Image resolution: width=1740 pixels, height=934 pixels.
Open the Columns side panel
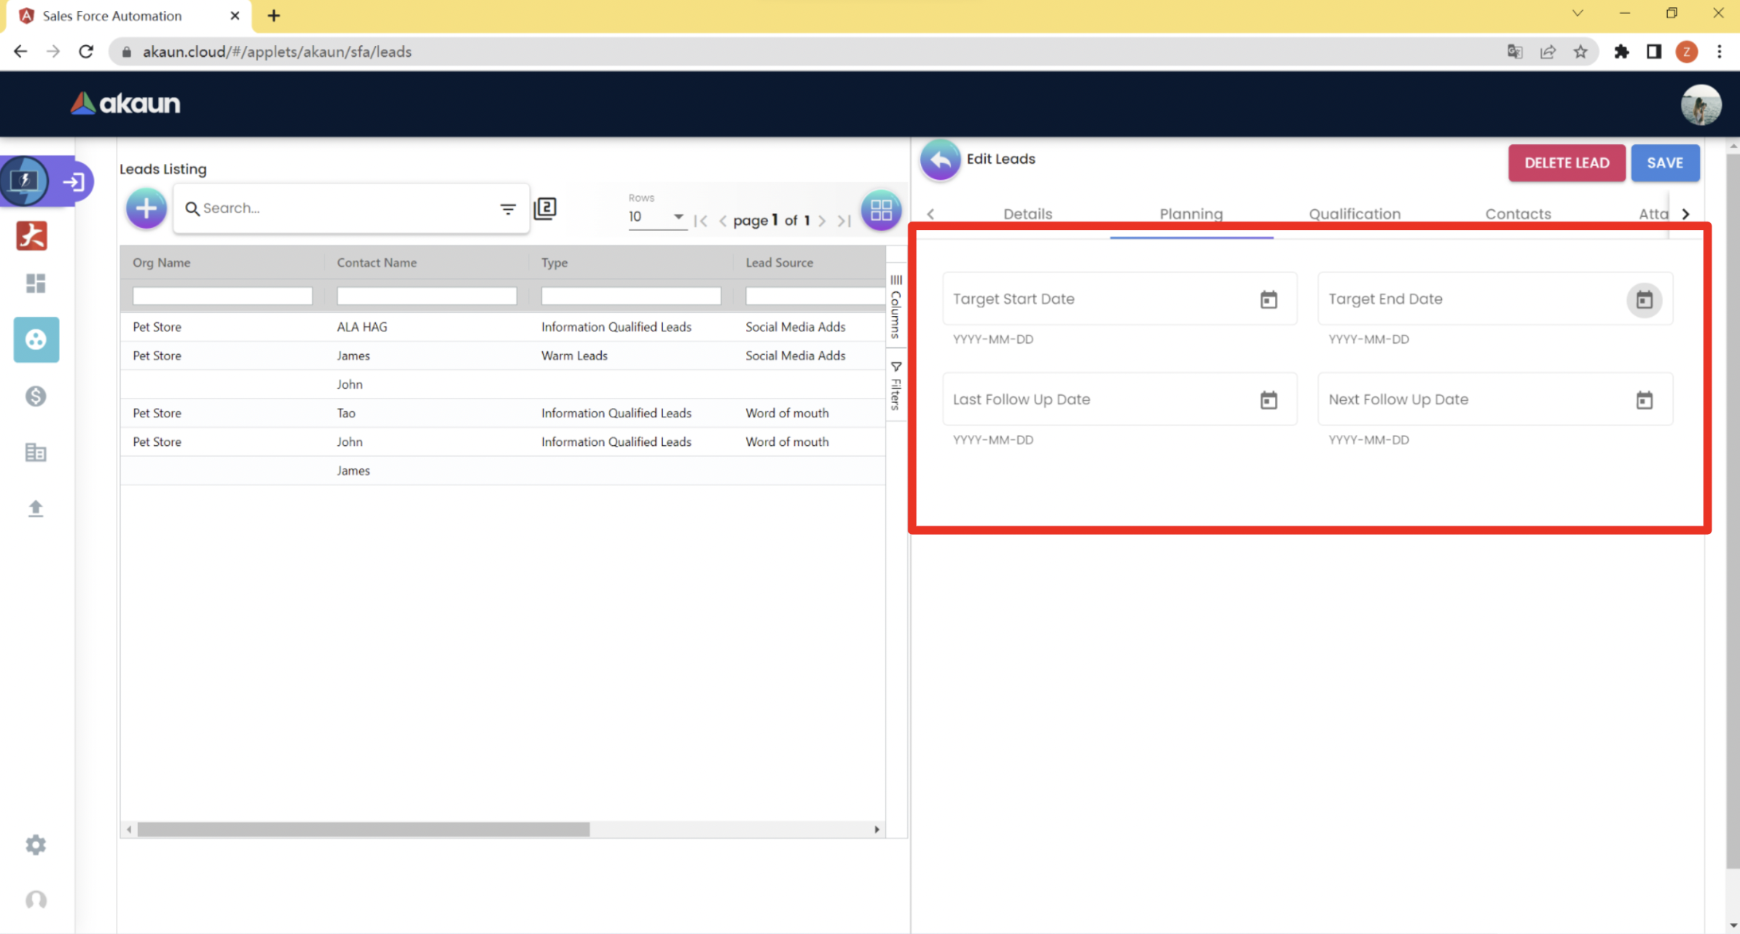click(896, 306)
